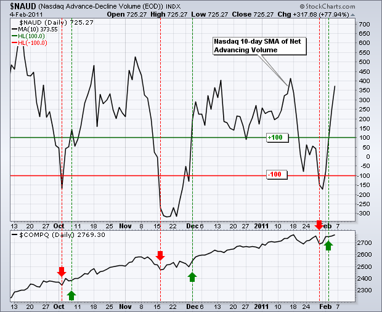Click the 2300 value on the $COMPQ y-axis

pos(365,290)
